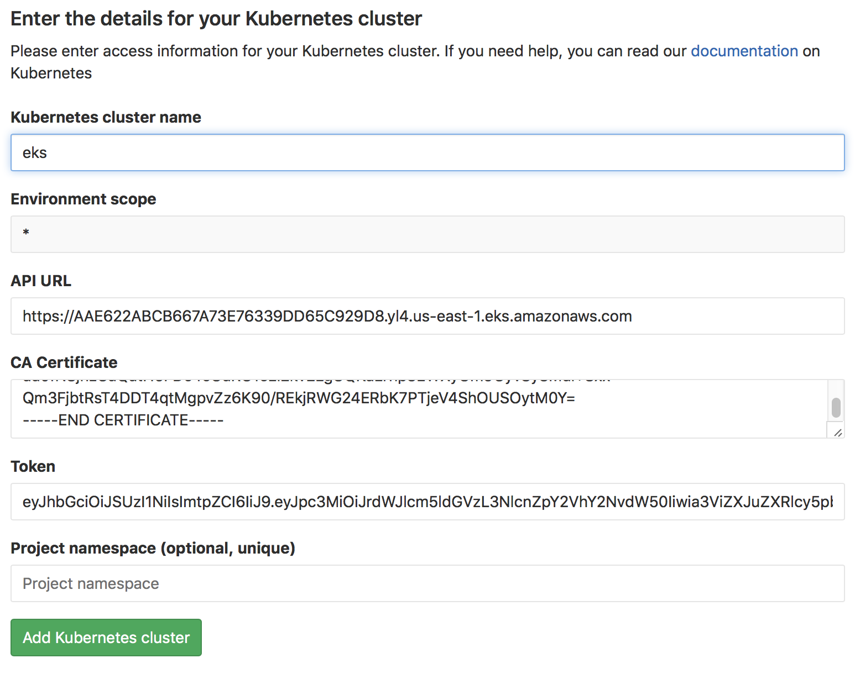The image size is (855, 674).
Task: Select the text 'eks' in the name field
Action: click(35, 152)
